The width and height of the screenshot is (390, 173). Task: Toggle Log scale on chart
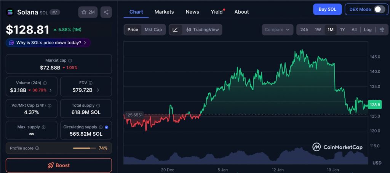tap(368, 30)
